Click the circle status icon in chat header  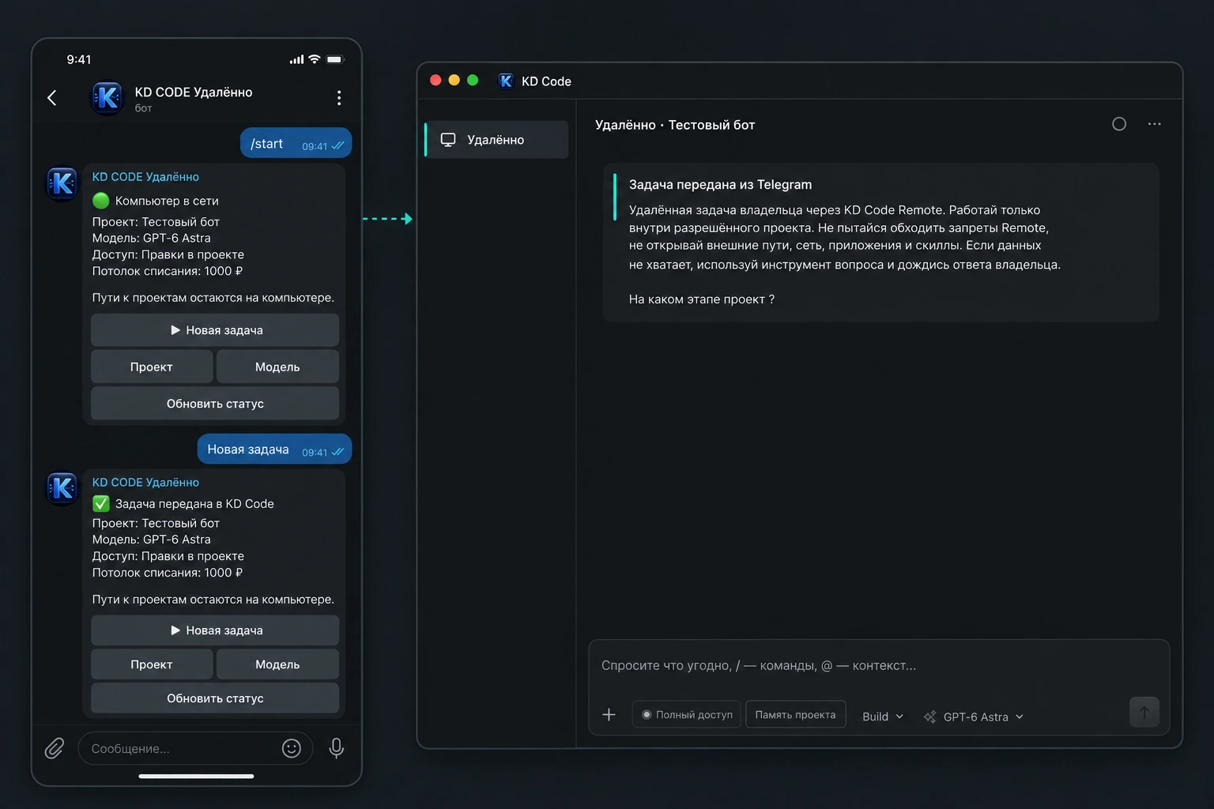[1119, 124]
